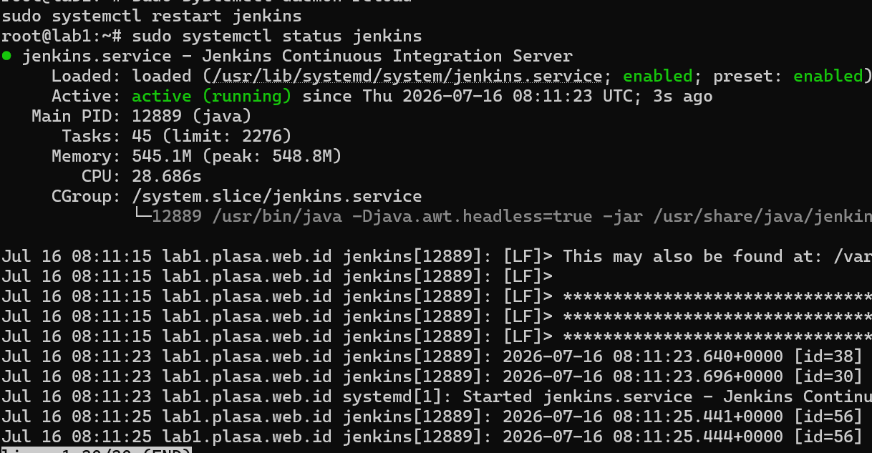This screenshot has height=453, width=872.
Task: Click the green 'active (running)' status text
Action: pos(211,96)
